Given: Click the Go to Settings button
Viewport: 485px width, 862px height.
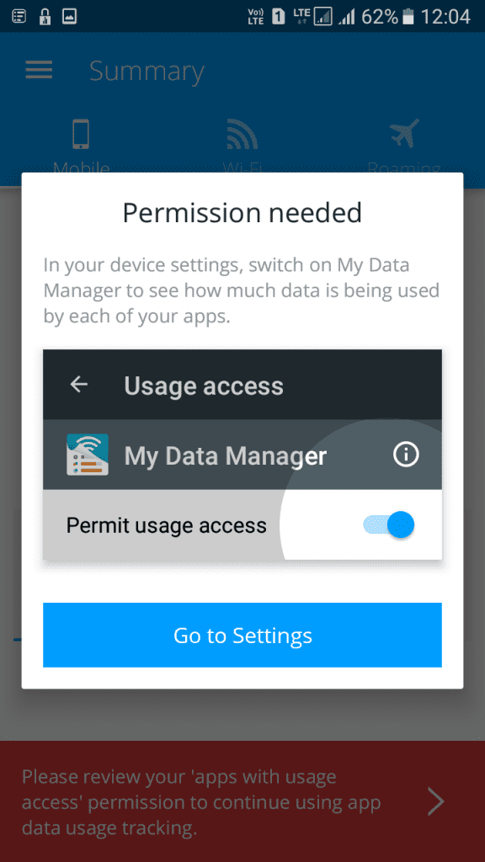Looking at the screenshot, I should tap(242, 635).
